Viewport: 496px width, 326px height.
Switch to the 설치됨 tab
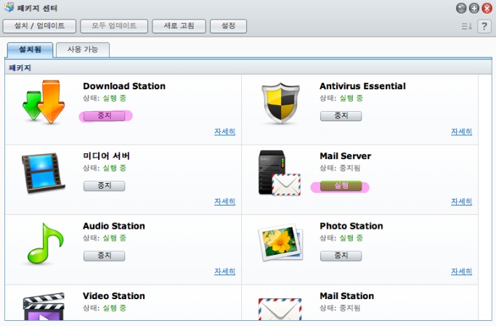pyautogui.click(x=30, y=49)
